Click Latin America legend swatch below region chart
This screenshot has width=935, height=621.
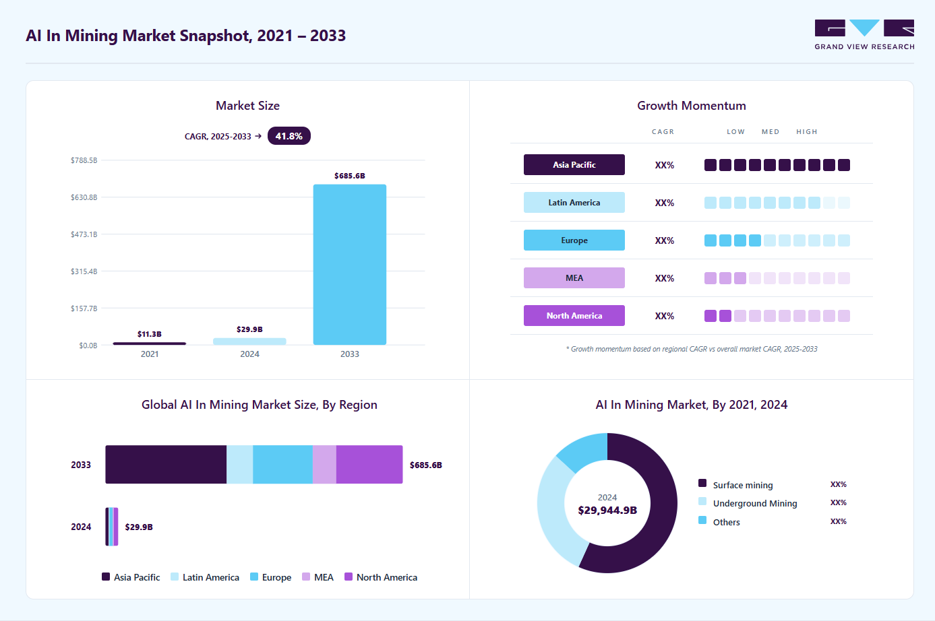pos(175,577)
